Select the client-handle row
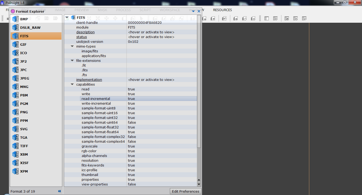 click(131, 23)
